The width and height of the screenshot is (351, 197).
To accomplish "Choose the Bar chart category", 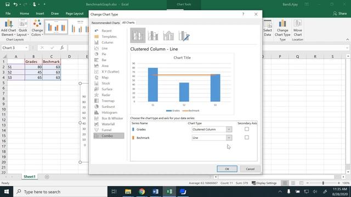I will [x=109, y=60].
